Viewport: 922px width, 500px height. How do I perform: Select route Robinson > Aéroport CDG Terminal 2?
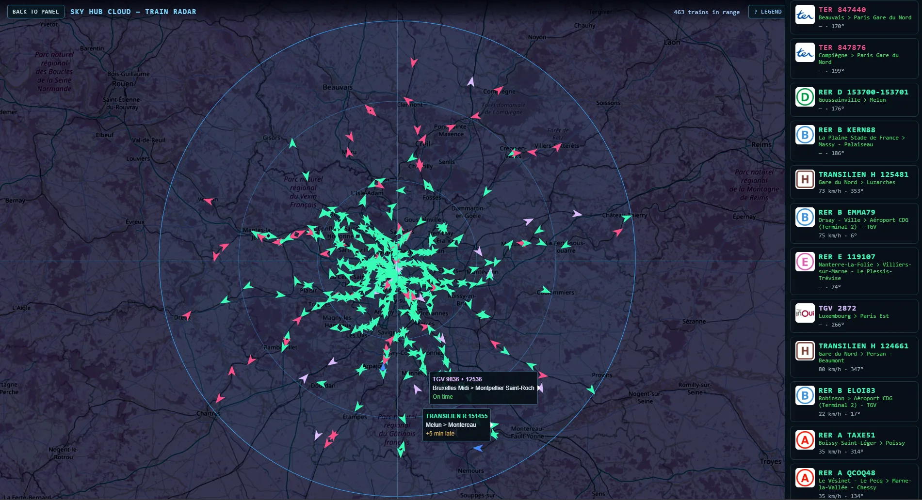point(856,402)
